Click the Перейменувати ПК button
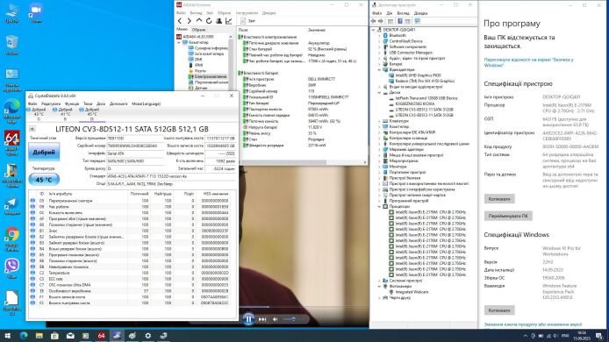This screenshot has width=609, height=342. tap(508, 216)
